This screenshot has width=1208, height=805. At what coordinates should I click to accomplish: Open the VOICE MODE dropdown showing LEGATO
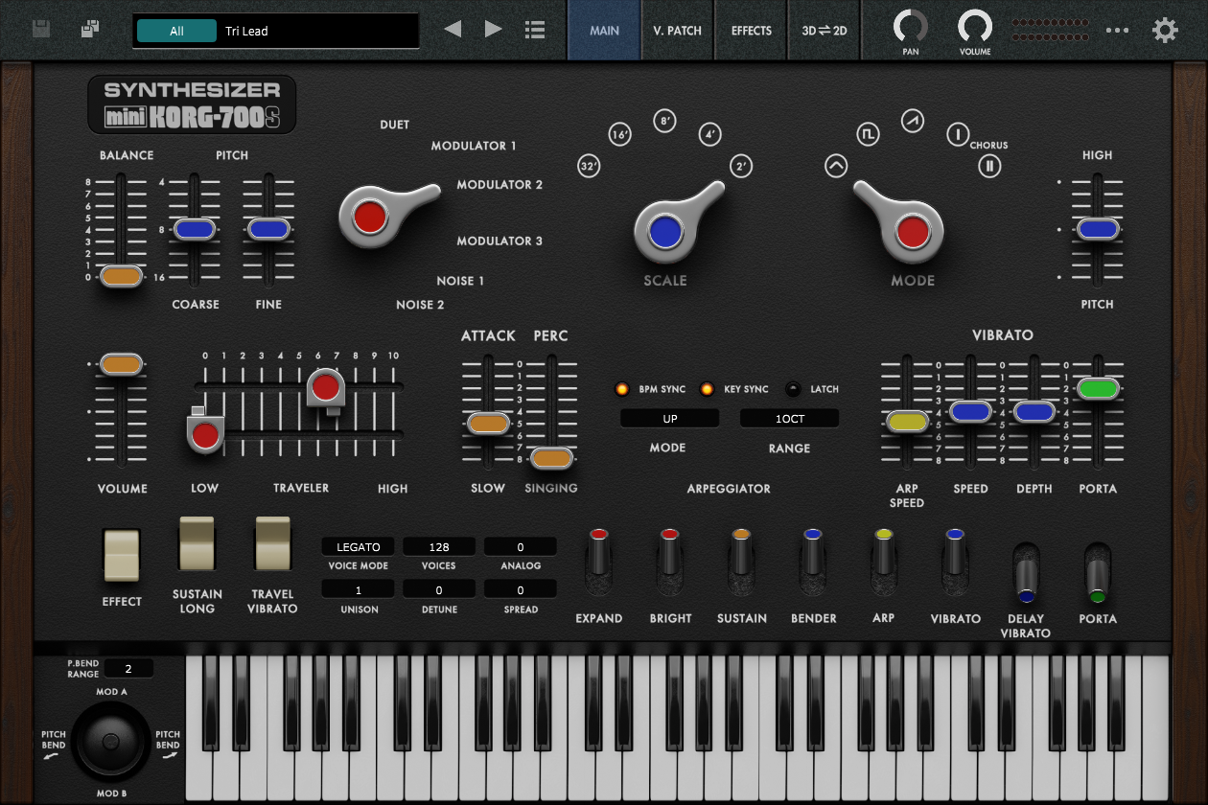click(x=358, y=546)
